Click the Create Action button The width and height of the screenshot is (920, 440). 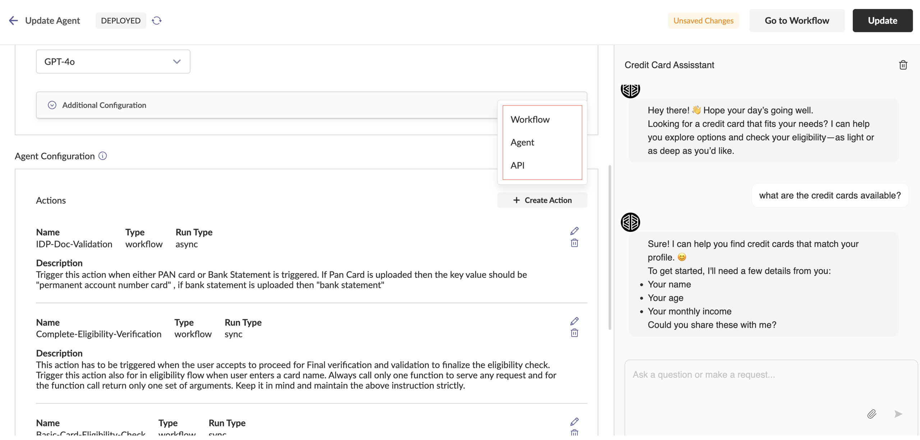(x=542, y=200)
